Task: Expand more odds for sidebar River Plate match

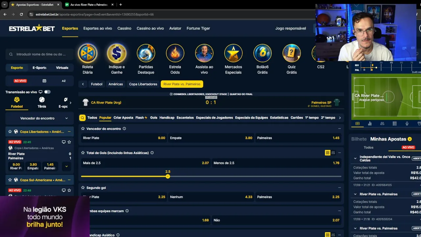Action: pos(66,166)
